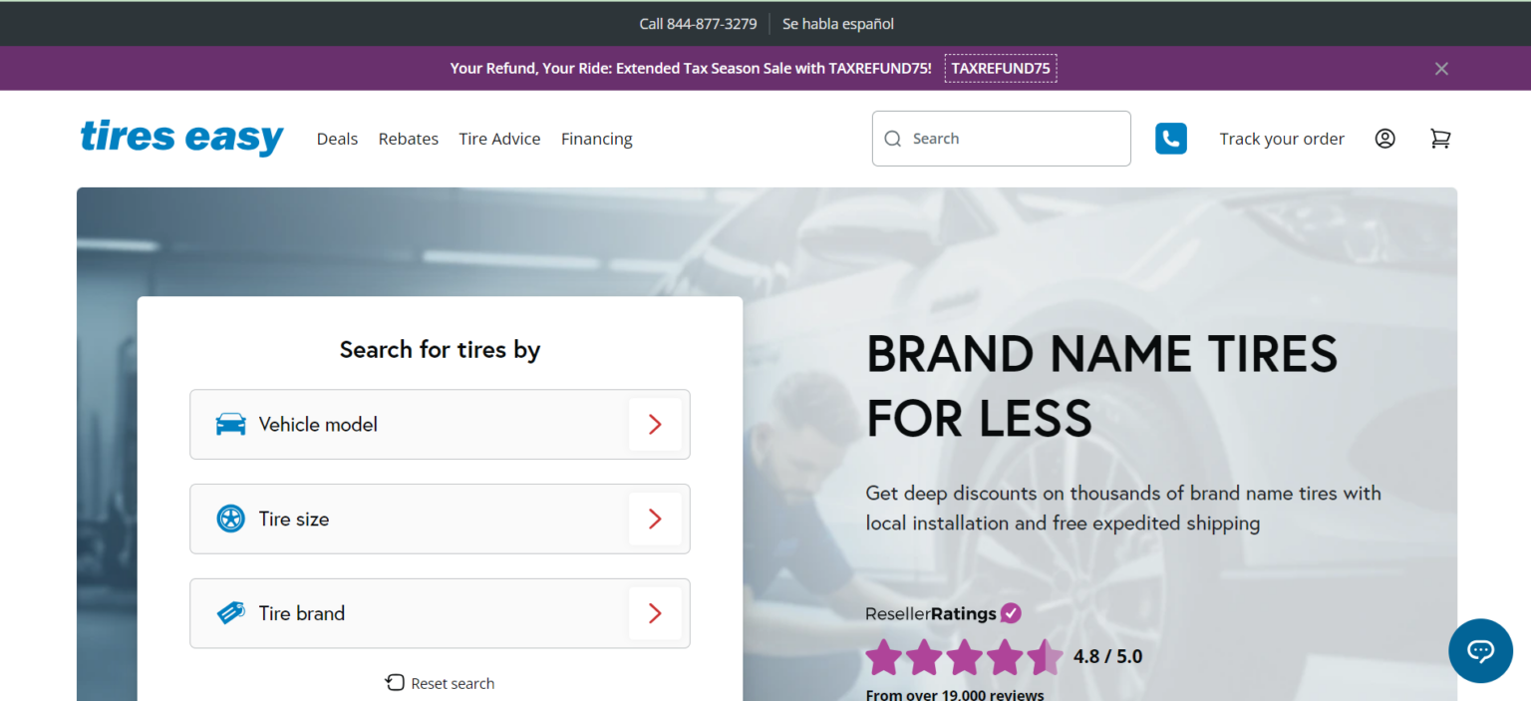Open the account profile icon
1531x701 pixels.
tap(1384, 139)
